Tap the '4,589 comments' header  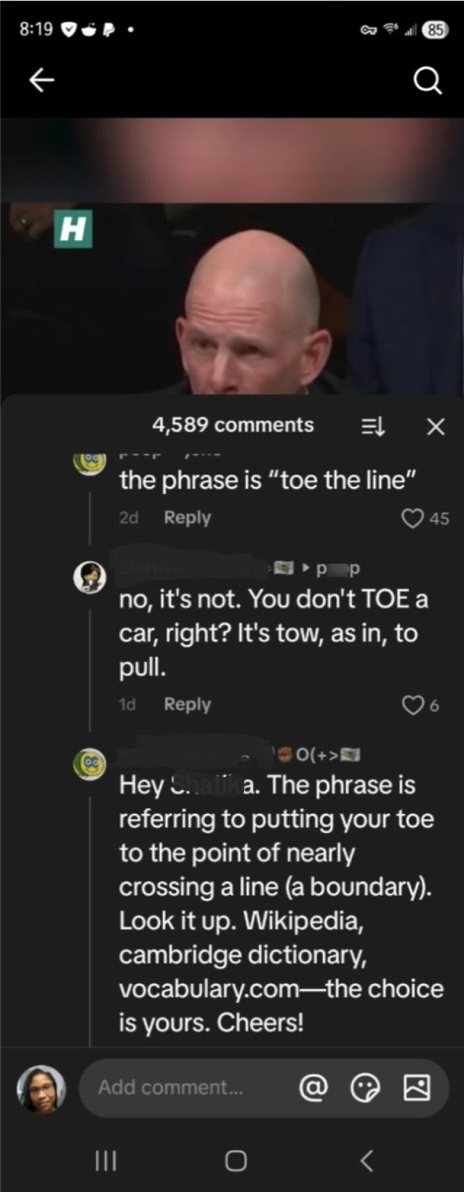point(233,425)
